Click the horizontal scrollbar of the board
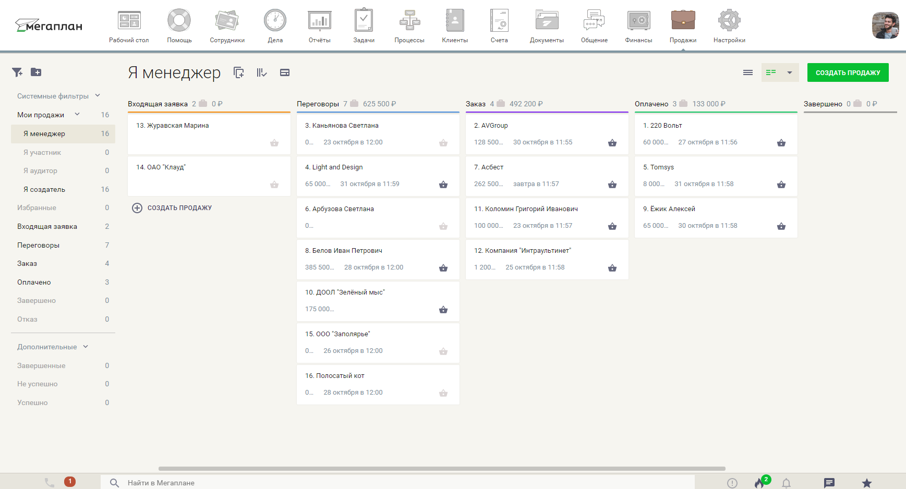Viewport: 906px width, 489px height. (442, 469)
